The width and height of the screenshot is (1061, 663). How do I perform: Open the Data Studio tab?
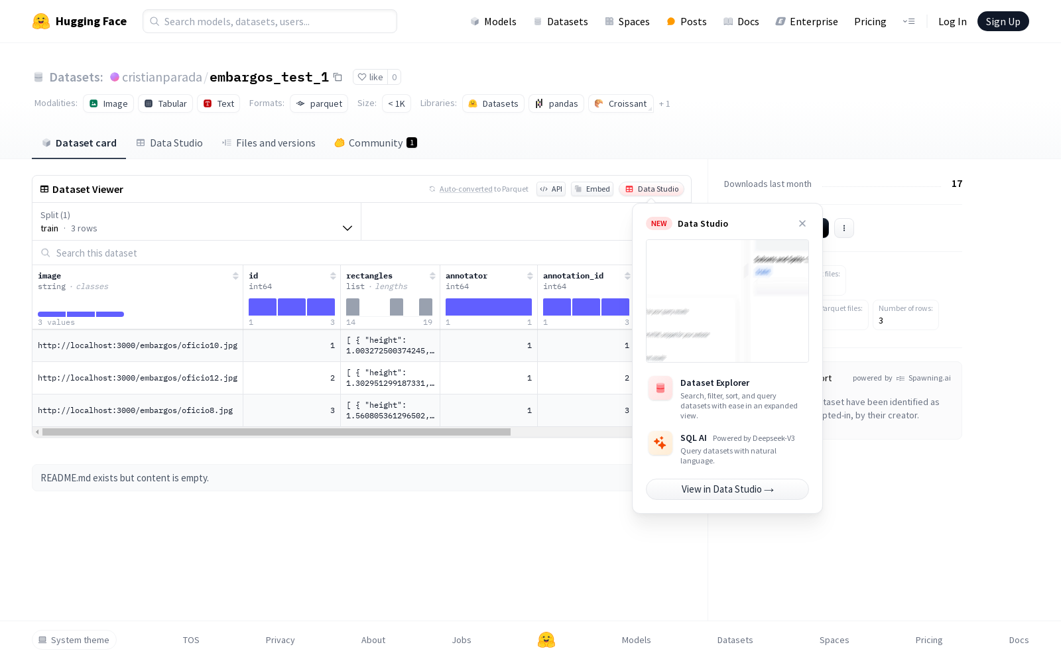click(169, 143)
